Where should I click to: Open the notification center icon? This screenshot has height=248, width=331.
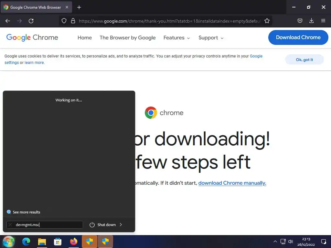(x=323, y=242)
